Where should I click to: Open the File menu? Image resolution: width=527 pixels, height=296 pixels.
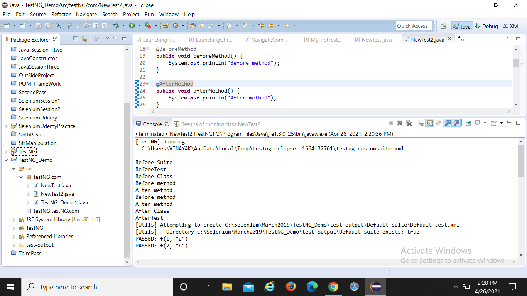(x=7, y=14)
